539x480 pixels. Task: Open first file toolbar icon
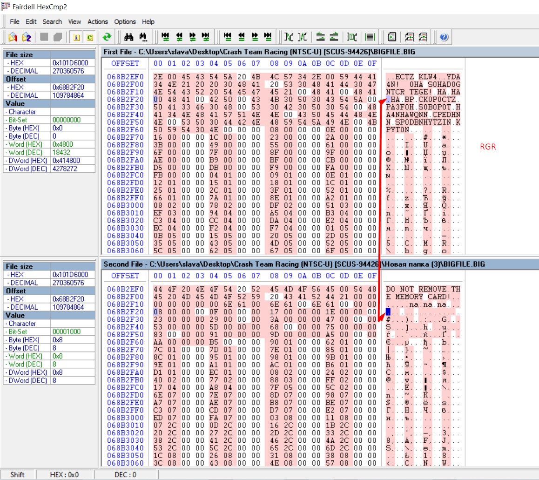click(13, 37)
